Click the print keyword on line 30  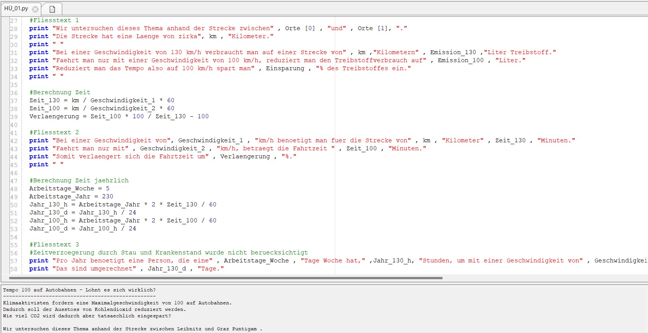coord(39,44)
